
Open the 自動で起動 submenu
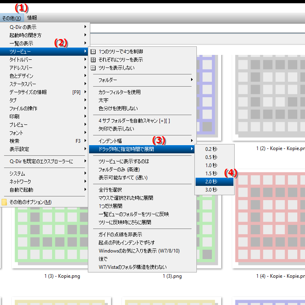coord(45,190)
